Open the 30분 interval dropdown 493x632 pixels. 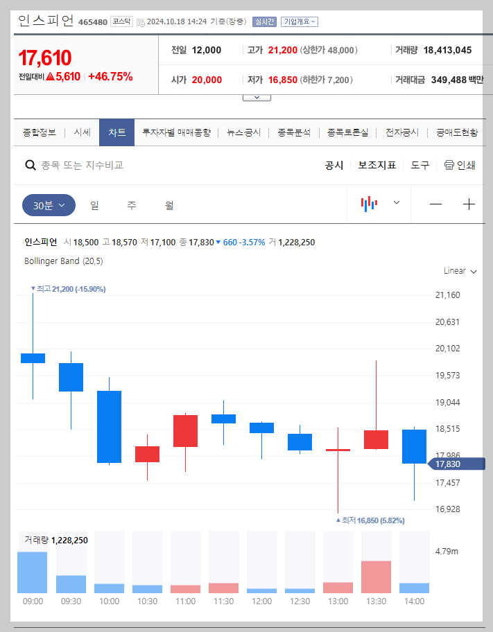tap(48, 204)
